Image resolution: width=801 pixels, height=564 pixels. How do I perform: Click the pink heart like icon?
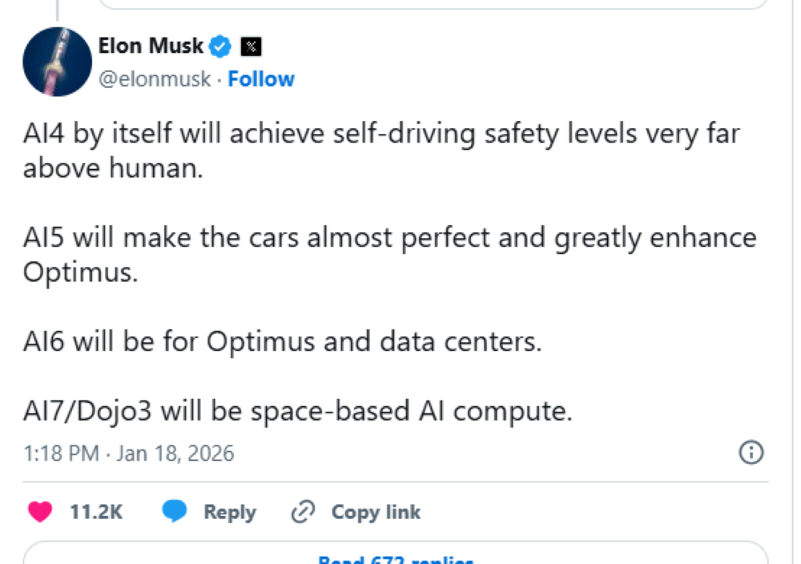39,512
